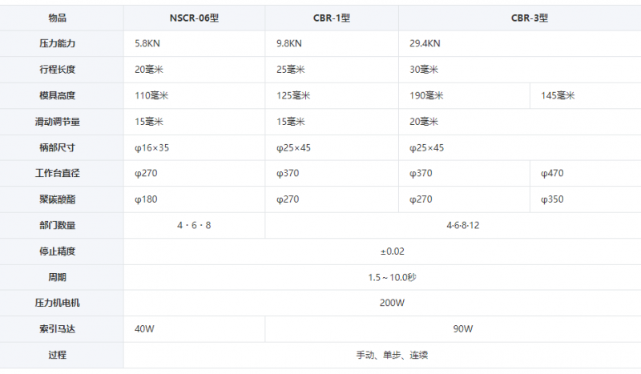Click the 29.4KN value cell

[519, 43]
